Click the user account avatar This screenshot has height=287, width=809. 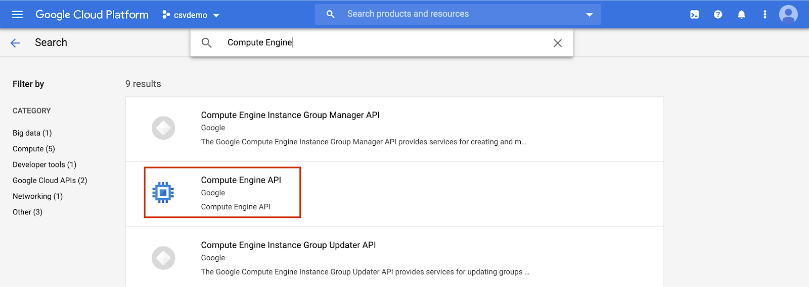(x=788, y=15)
